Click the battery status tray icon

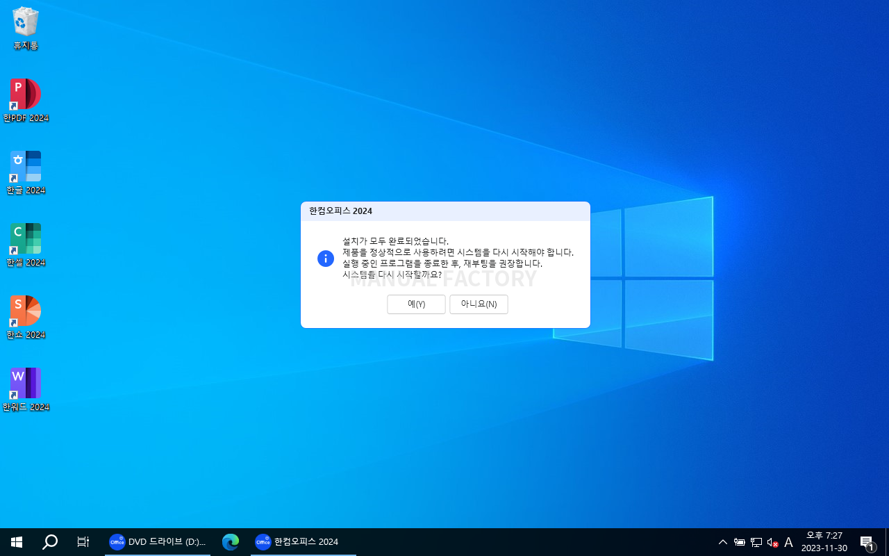tap(740, 542)
